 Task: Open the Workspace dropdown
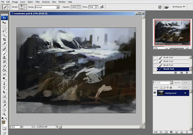(x=179, y=7)
